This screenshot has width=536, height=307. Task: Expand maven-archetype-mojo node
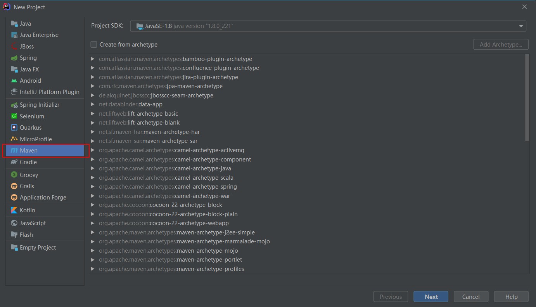point(93,251)
